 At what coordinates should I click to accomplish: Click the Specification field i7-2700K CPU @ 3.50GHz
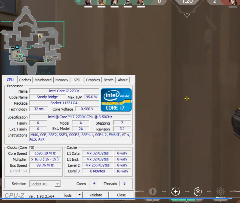(x=80, y=117)
